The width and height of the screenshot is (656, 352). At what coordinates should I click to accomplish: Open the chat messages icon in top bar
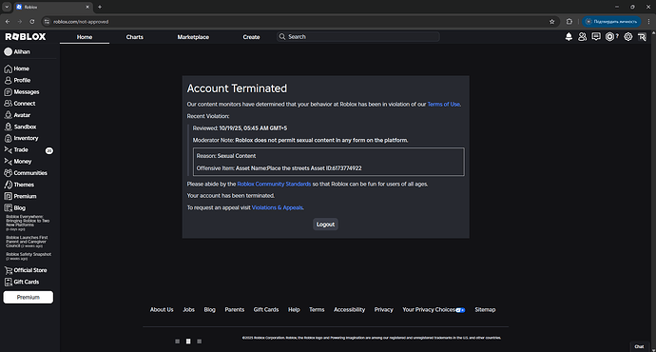pos(596,37)
